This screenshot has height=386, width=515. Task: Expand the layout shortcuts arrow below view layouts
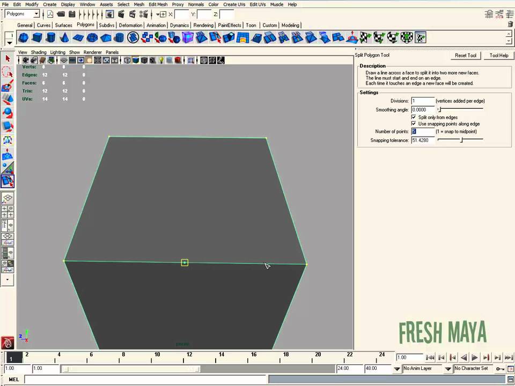point(8,280)
